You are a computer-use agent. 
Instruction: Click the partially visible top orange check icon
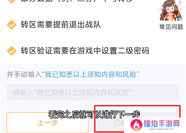tap(11, 2)
